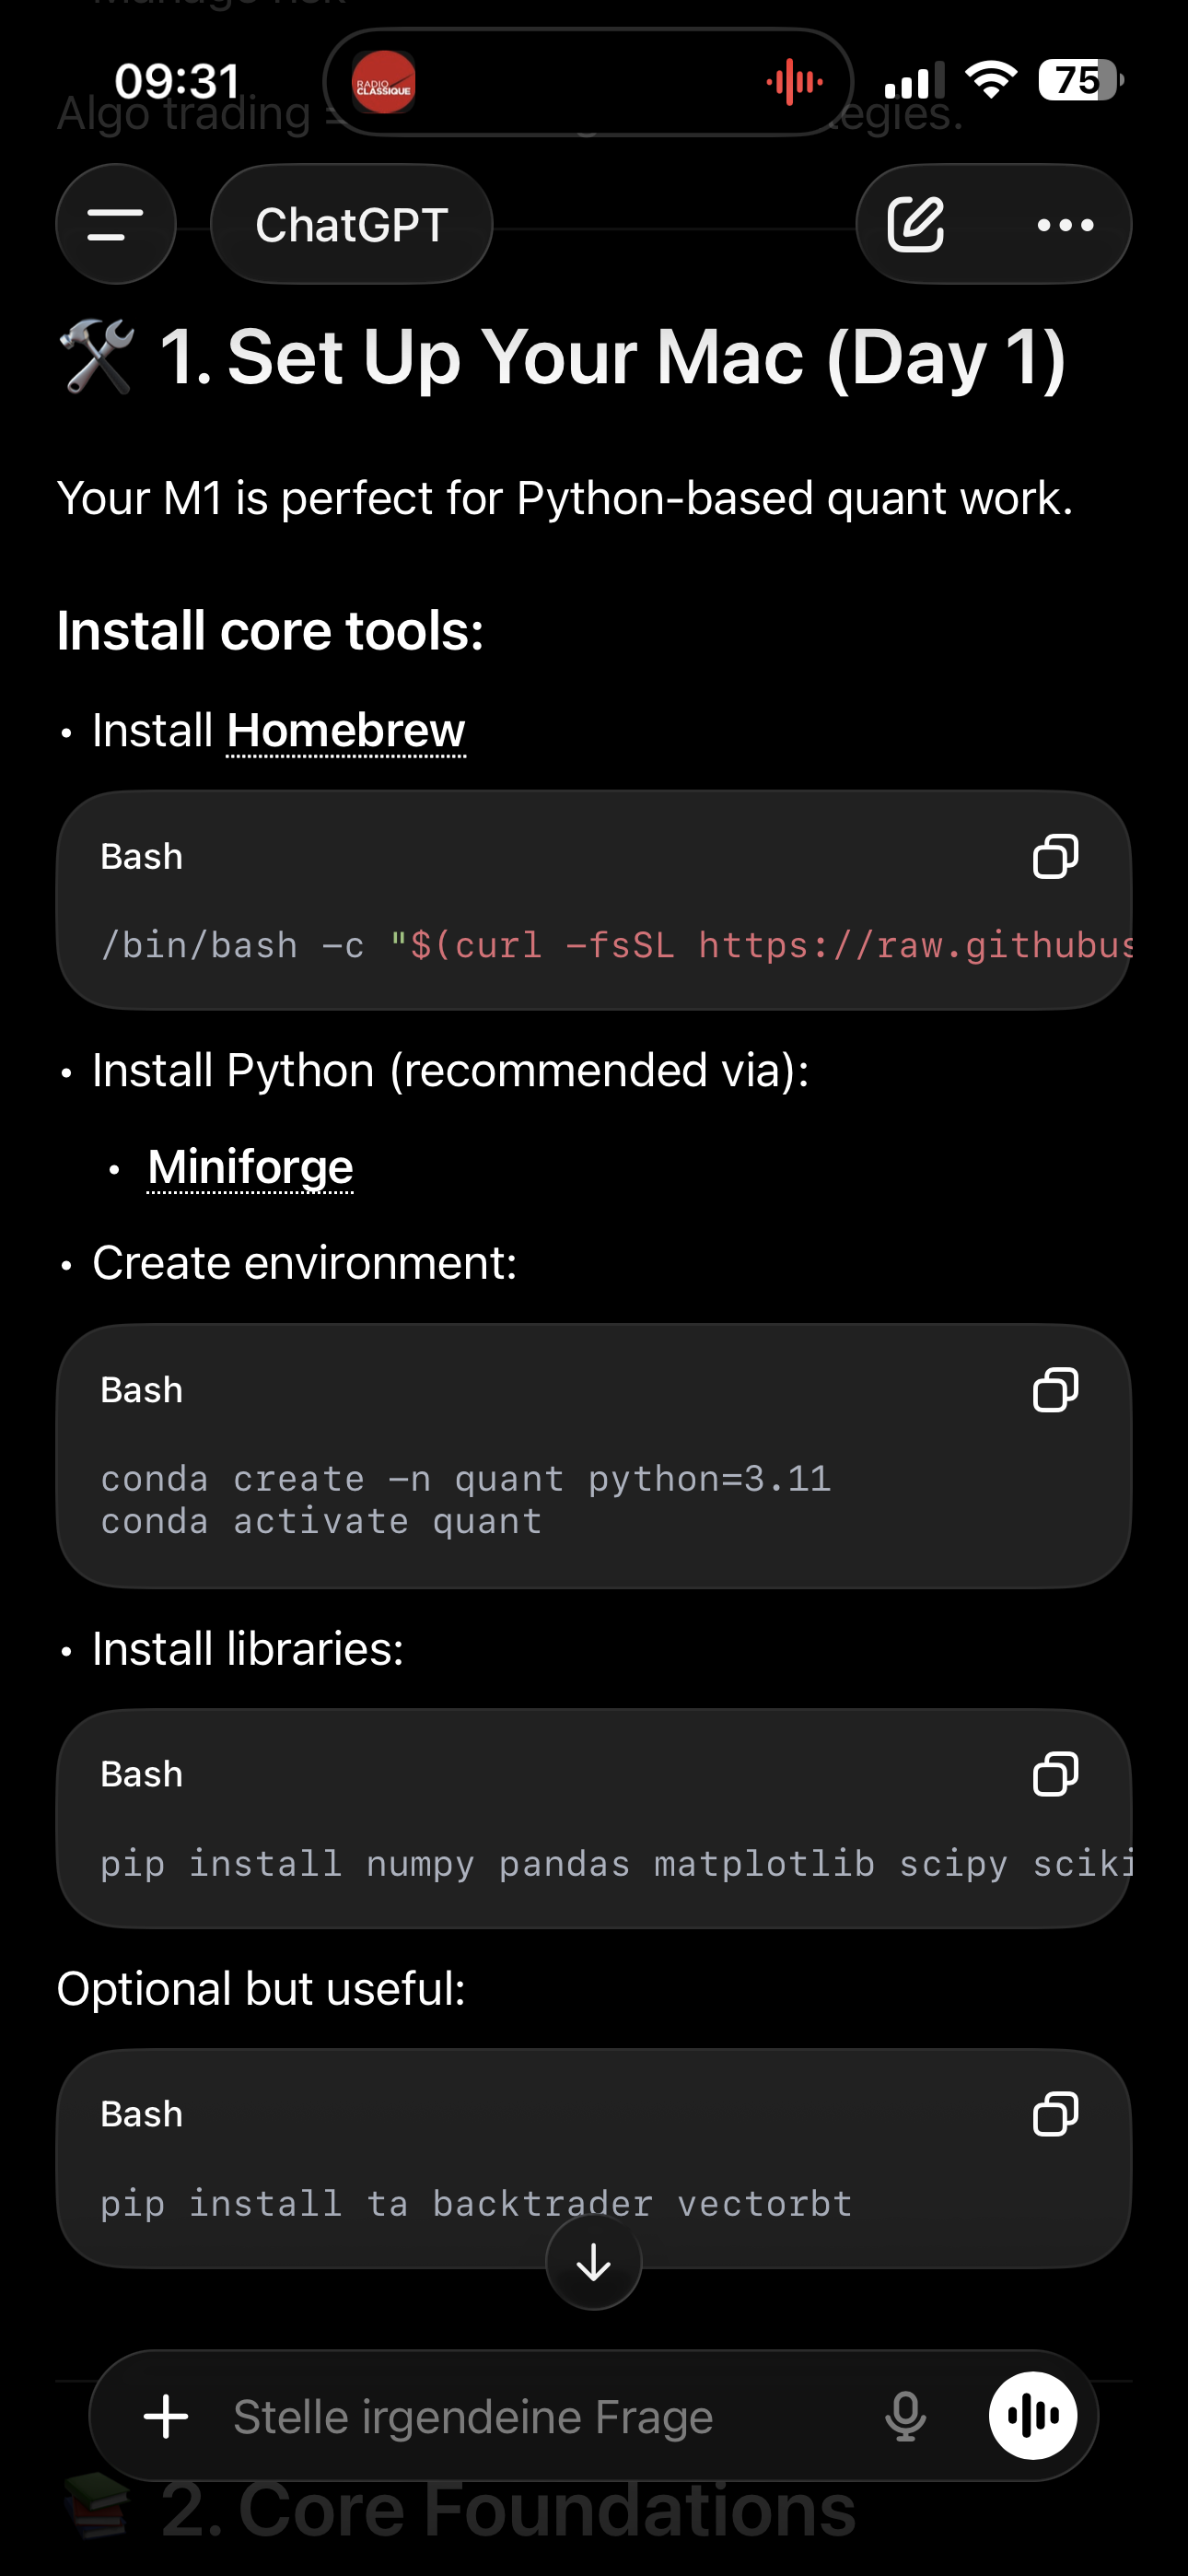This screenshot has width=1188, height=2576.
Task: Open the Homebrew link
Action: (x=346, y=731)
